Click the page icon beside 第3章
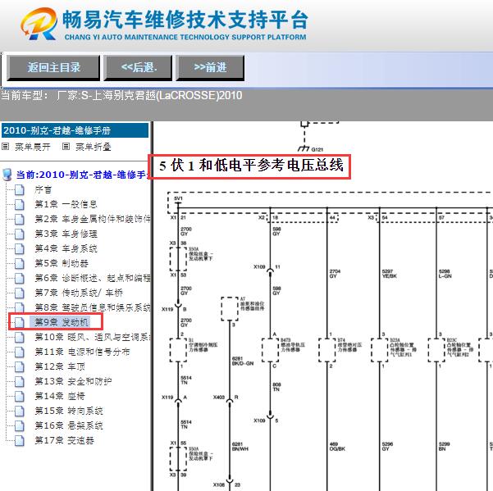The width and height of the screenshot is (493, 491). point(19,234)
